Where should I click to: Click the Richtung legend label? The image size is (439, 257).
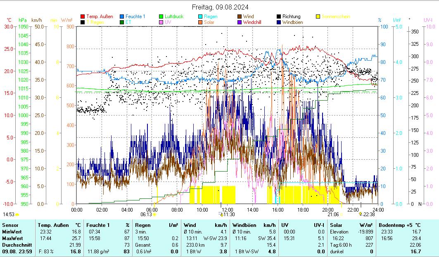[291, 17]
